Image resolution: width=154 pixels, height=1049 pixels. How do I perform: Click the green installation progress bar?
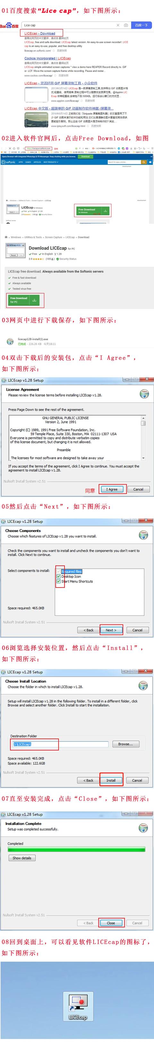76,849
